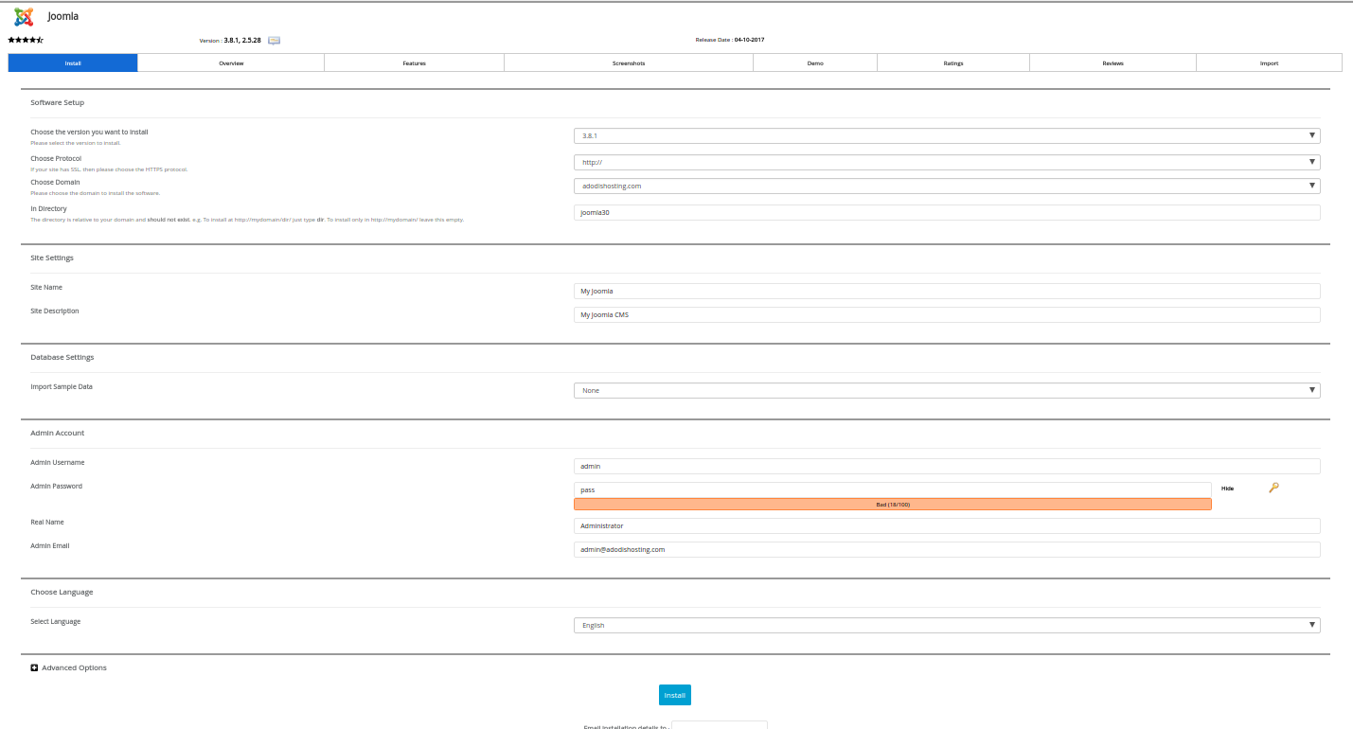Focus the Real Name field
The height and width of the screenshot is (729, 1353).
pyautogui.click(x=947, y=525)
